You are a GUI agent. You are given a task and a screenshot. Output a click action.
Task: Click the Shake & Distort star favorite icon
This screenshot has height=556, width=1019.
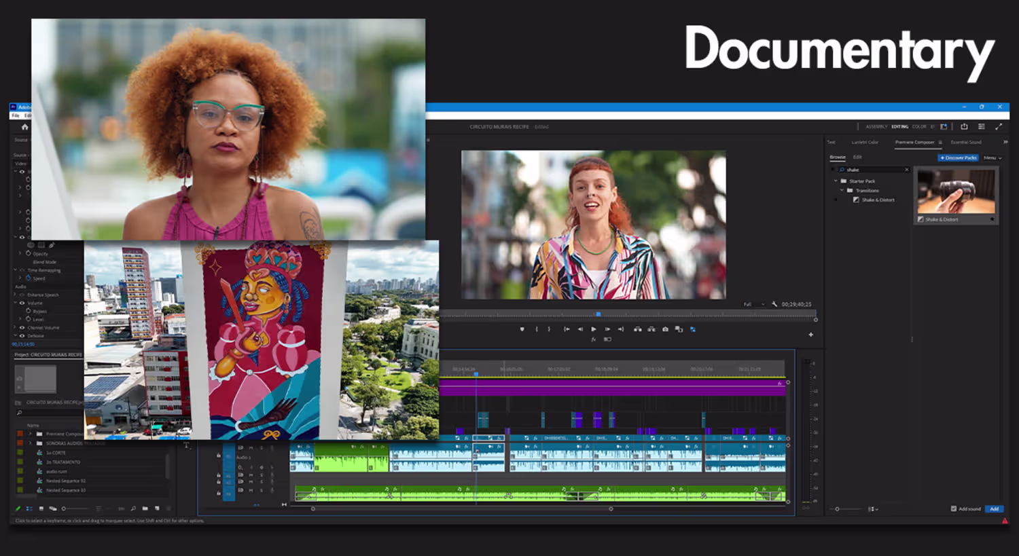coord(992,219)
